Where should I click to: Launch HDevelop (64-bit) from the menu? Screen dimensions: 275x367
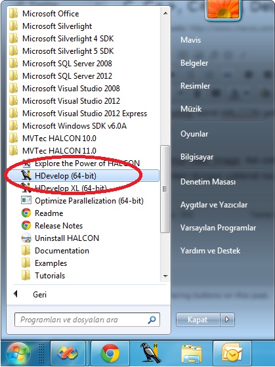tap(84, 176)
